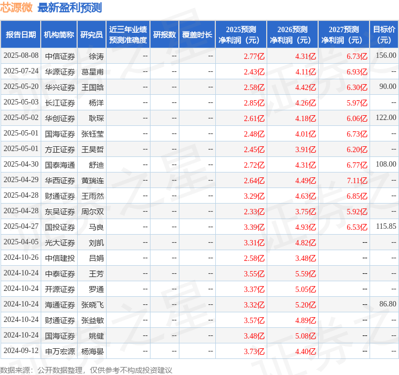Click the 3.39亿 profit forecast for 国投证券
This screenshot has width=399, height=375.
coord(254,227)
